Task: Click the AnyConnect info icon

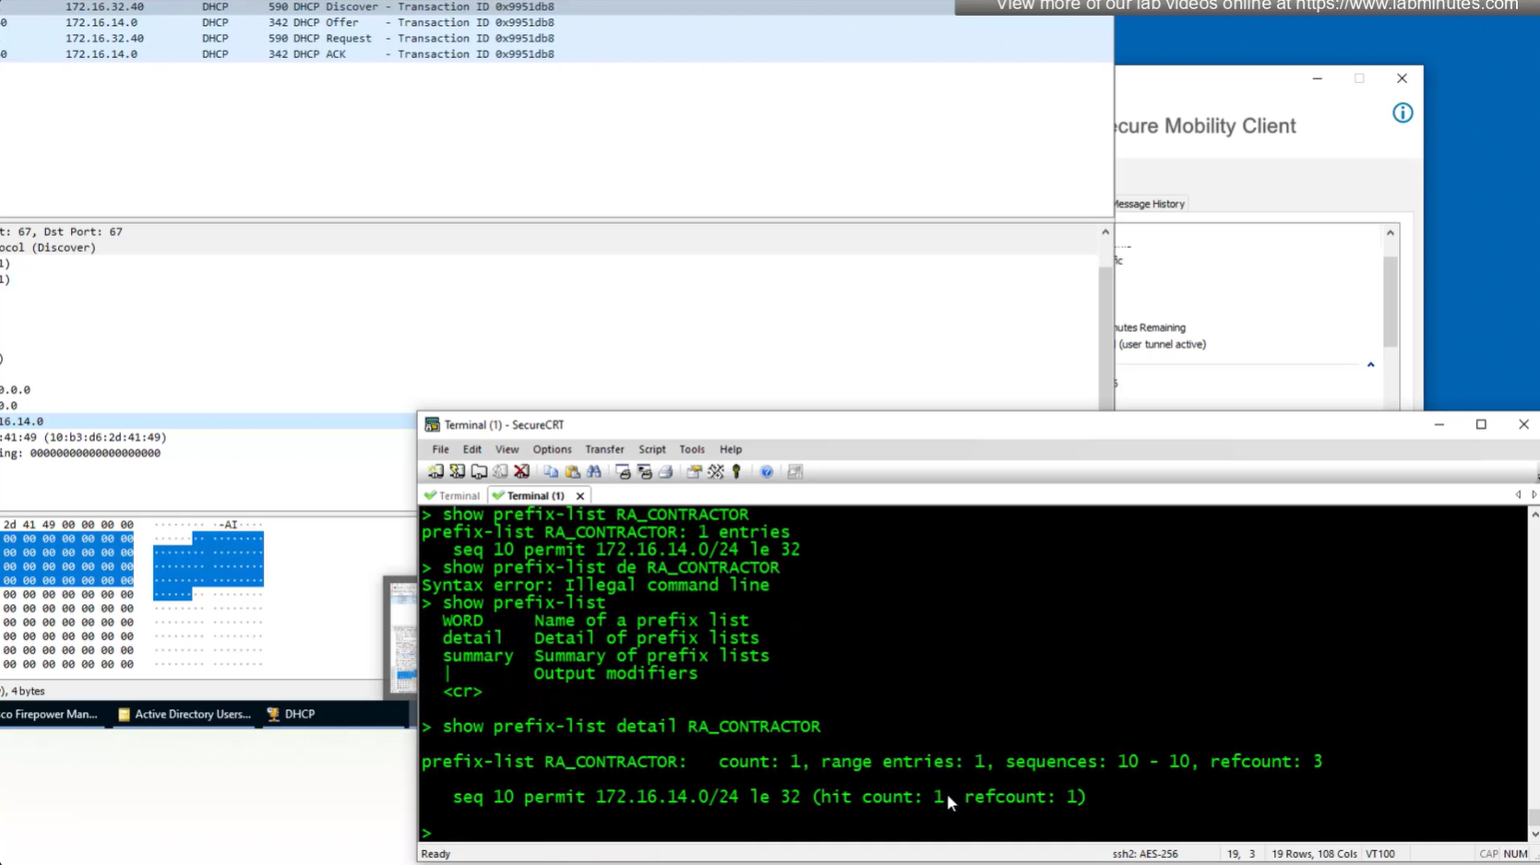Action: 1403,113
